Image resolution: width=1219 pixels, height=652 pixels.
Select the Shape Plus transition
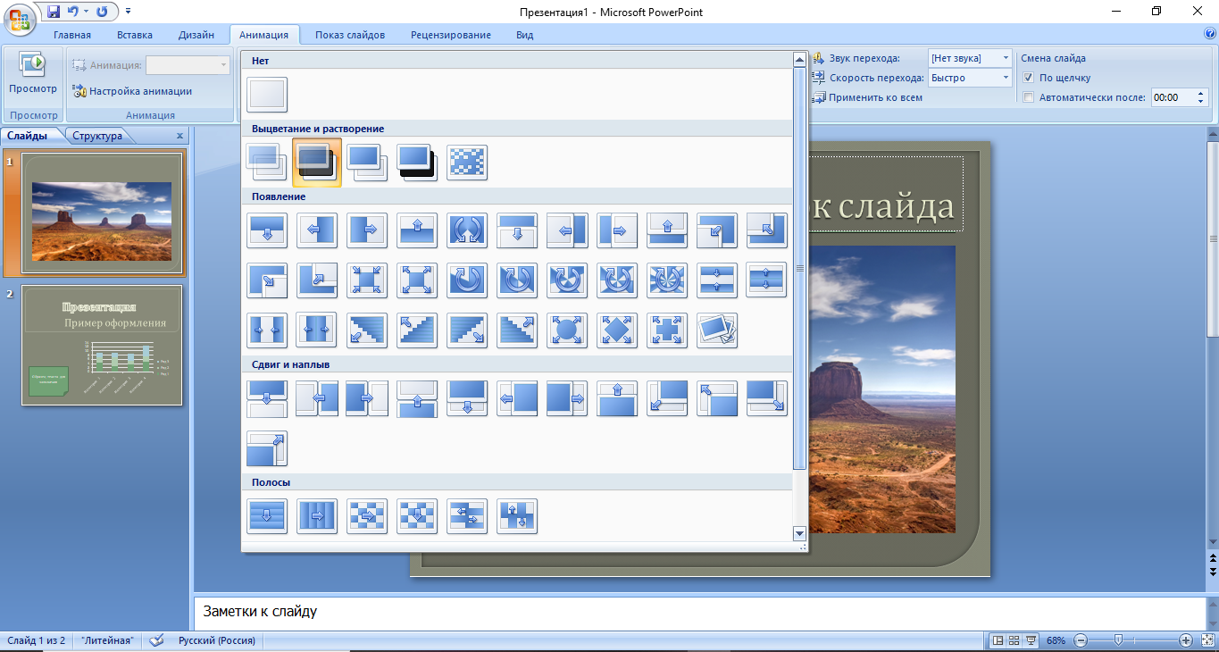667,330
